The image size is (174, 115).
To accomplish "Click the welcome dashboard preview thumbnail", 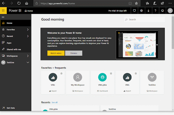I will tap(137, 45).
